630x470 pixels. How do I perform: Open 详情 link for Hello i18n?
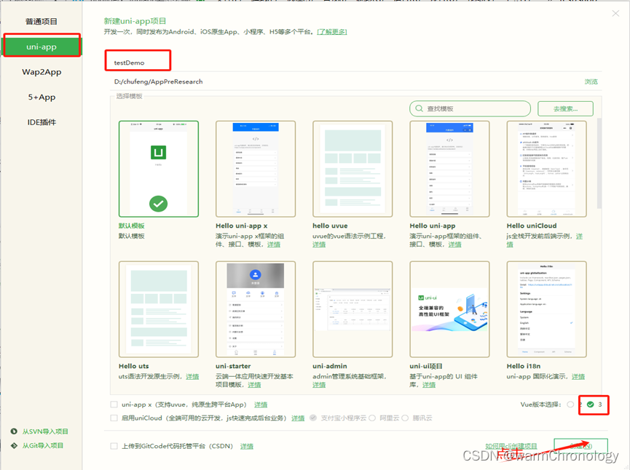(578, 376)
